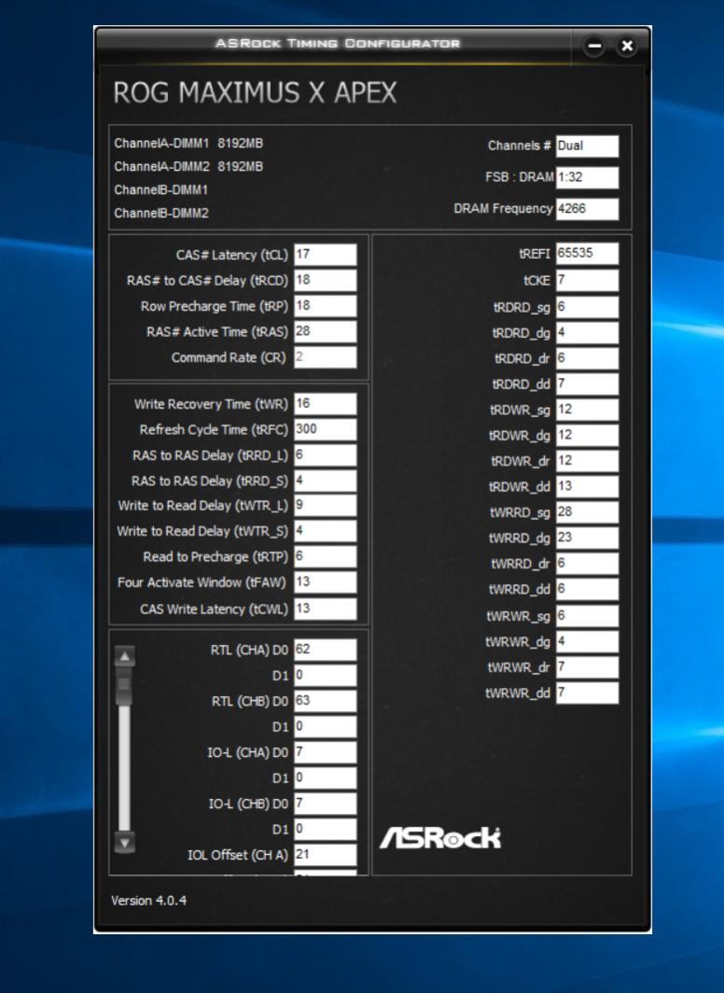Click the Row Precharge Time (tRP) field

(x=326, y=306)
